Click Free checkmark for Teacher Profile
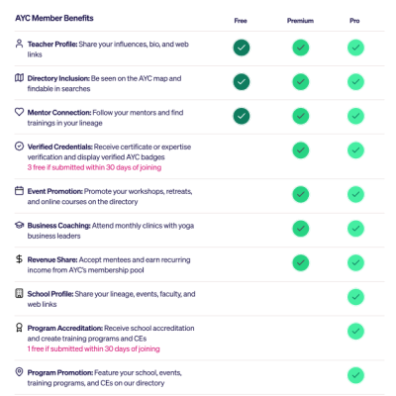The width and height of the screenshot is (396, 396). [x=242, y=48]
